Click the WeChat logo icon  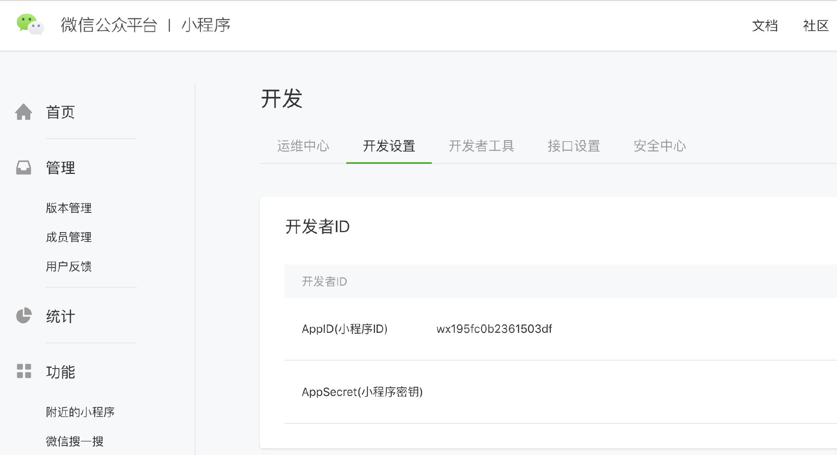(x=30, y=24)
